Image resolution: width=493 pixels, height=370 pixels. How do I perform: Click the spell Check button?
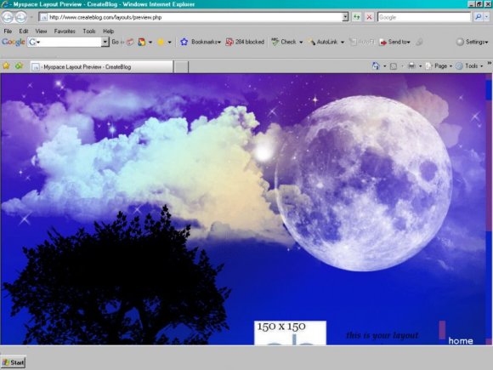click(x=284, y=42)
